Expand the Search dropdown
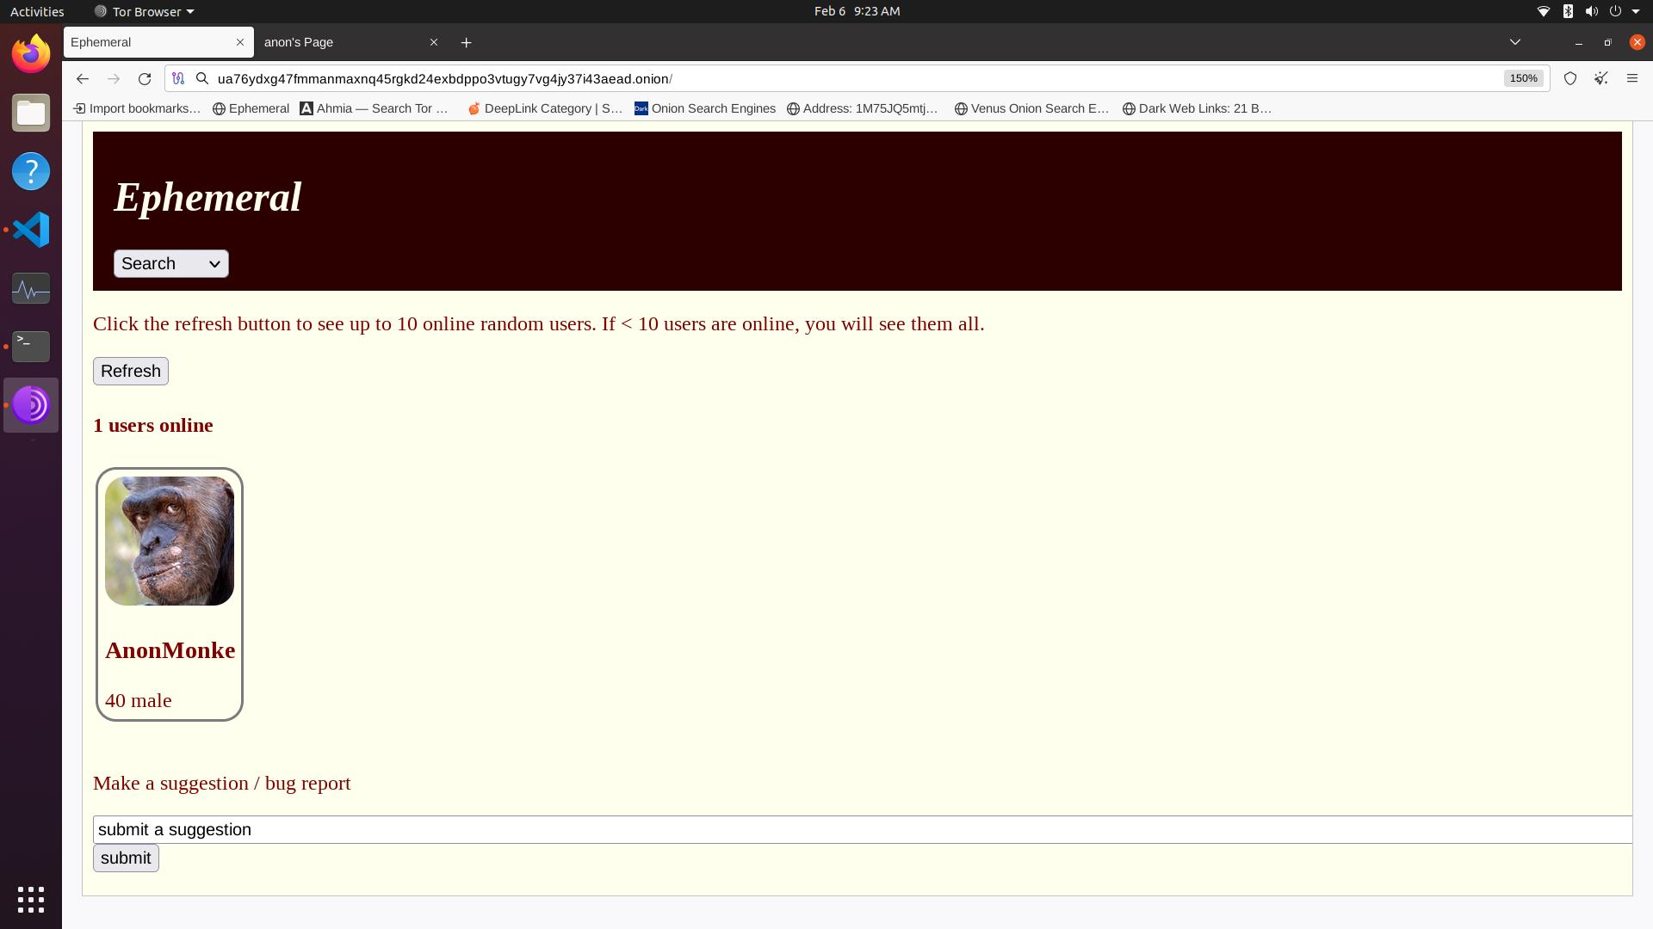 (170, 264)
